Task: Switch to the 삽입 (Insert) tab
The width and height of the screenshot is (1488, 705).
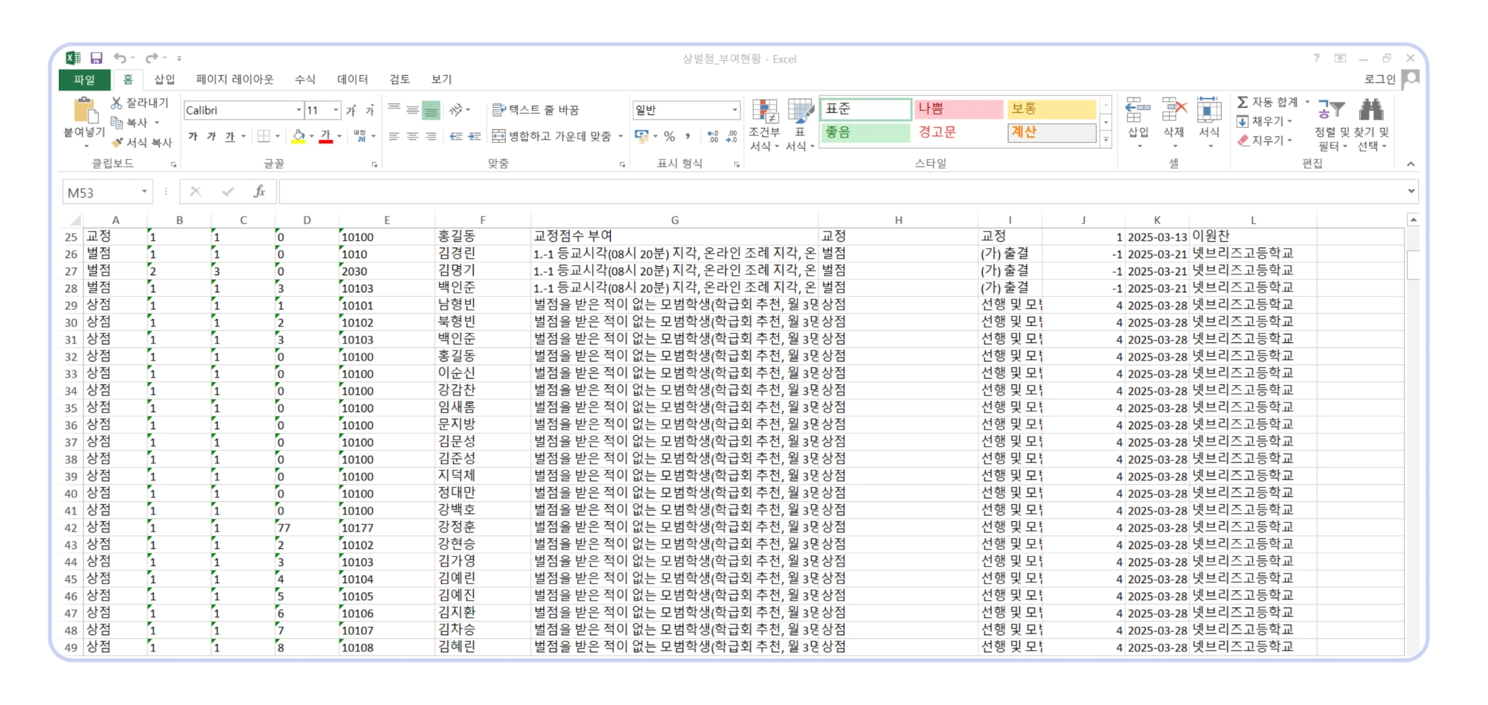Action: (164, 80)
